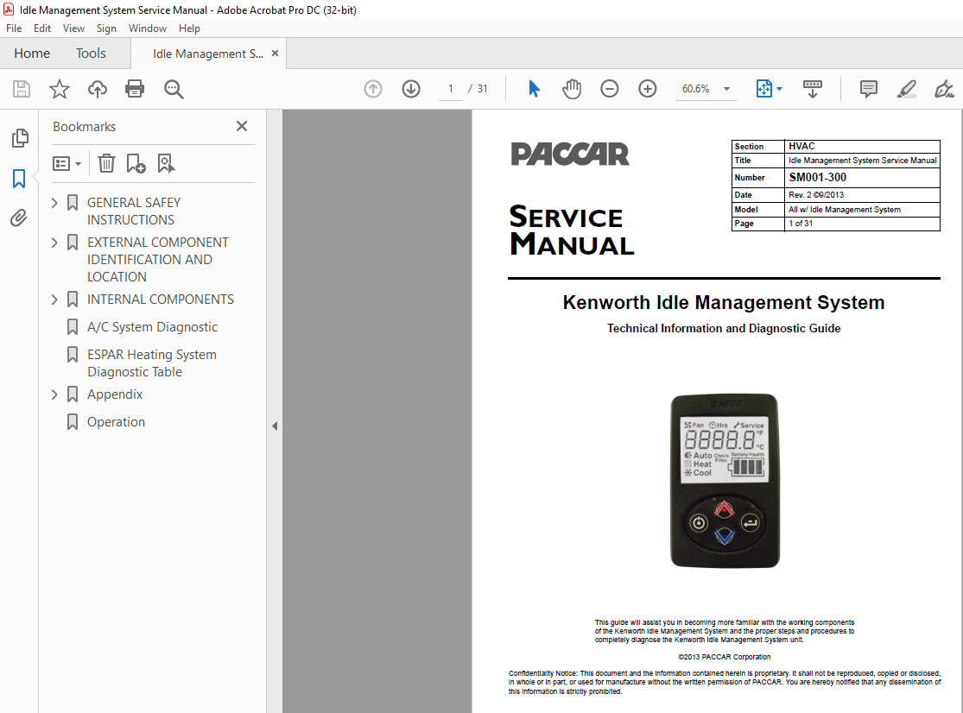This screenshot has width=963, height=713.
Task: Open the page fit options dropdown arrow
Action: pyautogui.click(x=779, y=89)
